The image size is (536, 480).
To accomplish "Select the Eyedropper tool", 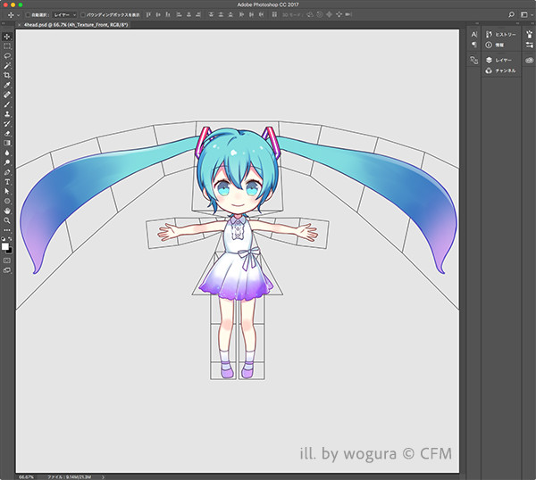I will (x=7, y=85).
